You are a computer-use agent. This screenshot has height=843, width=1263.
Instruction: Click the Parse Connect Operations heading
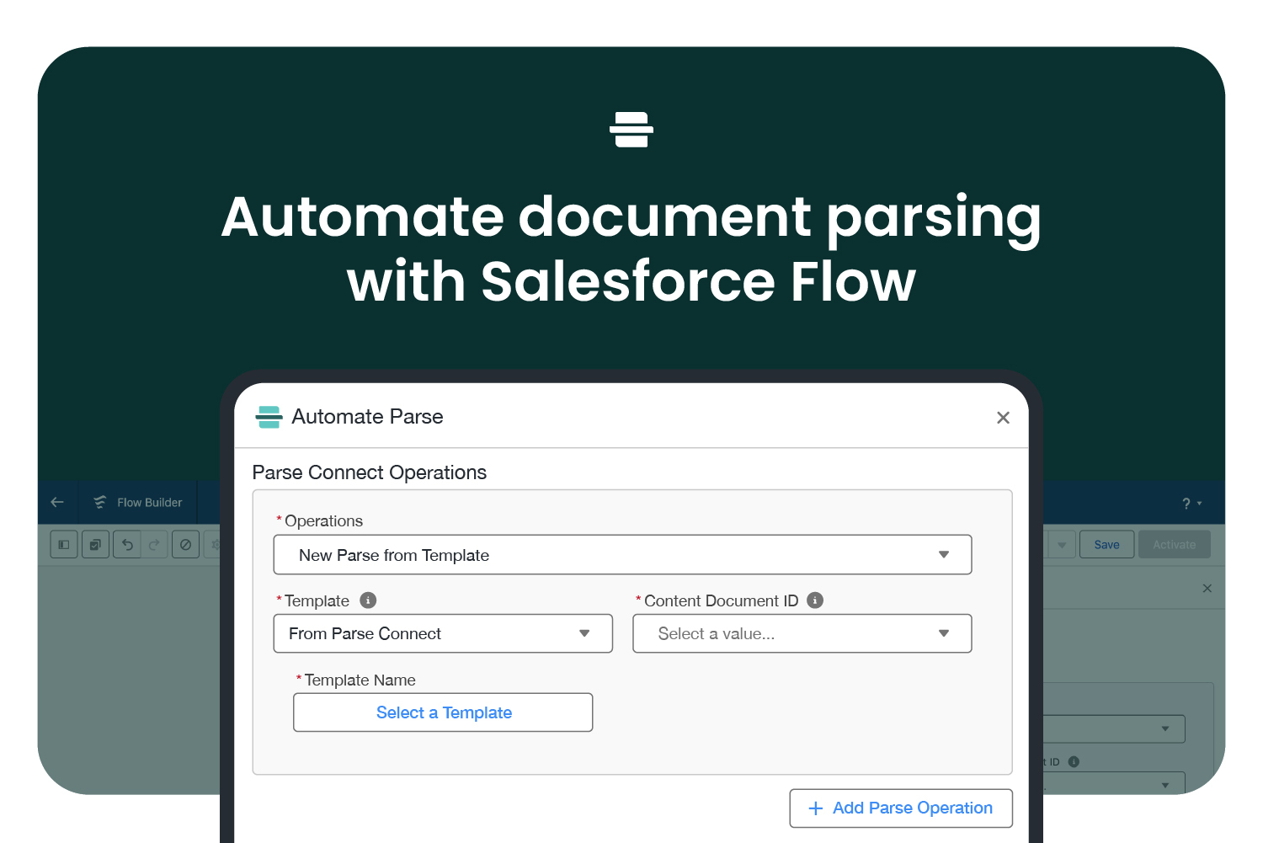[370, 472]
